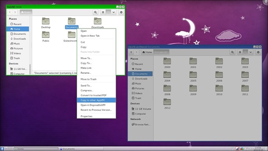Screen dimensions: 268x151
Task: Go back in work-archives file manager
Action: click(x=131, y=52)
